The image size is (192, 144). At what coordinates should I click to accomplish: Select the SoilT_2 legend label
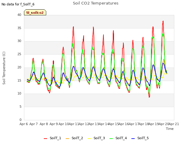click(77, 138)
